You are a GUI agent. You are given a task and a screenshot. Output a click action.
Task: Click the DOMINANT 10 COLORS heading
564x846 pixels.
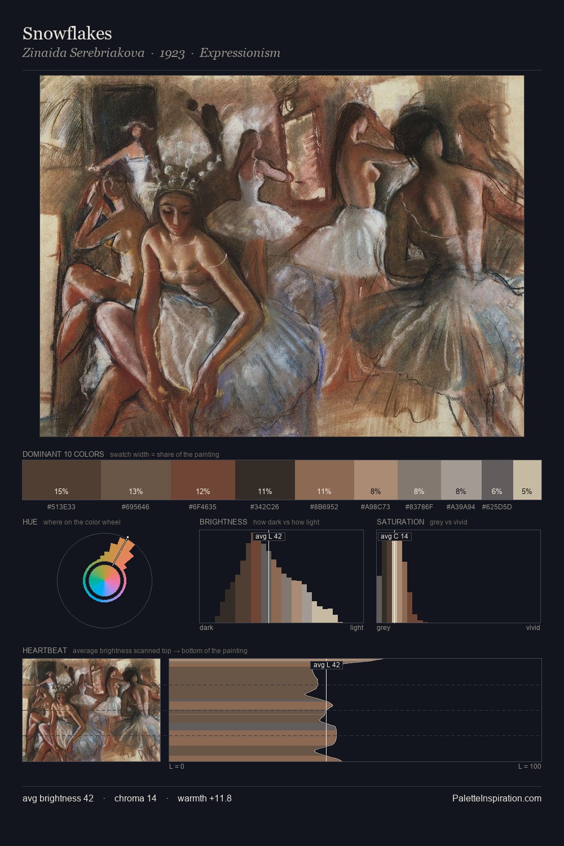63,454
